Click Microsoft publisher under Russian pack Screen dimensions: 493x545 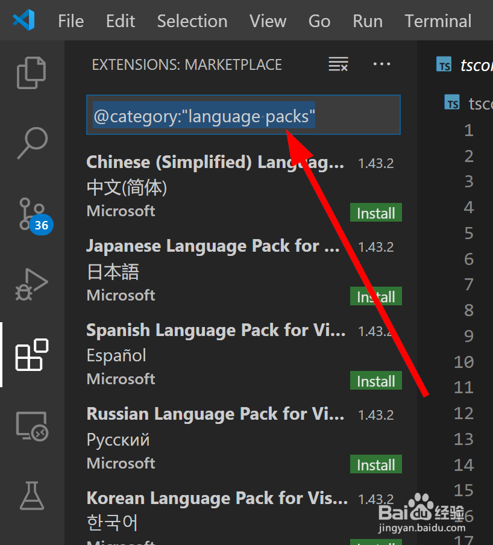121,463
